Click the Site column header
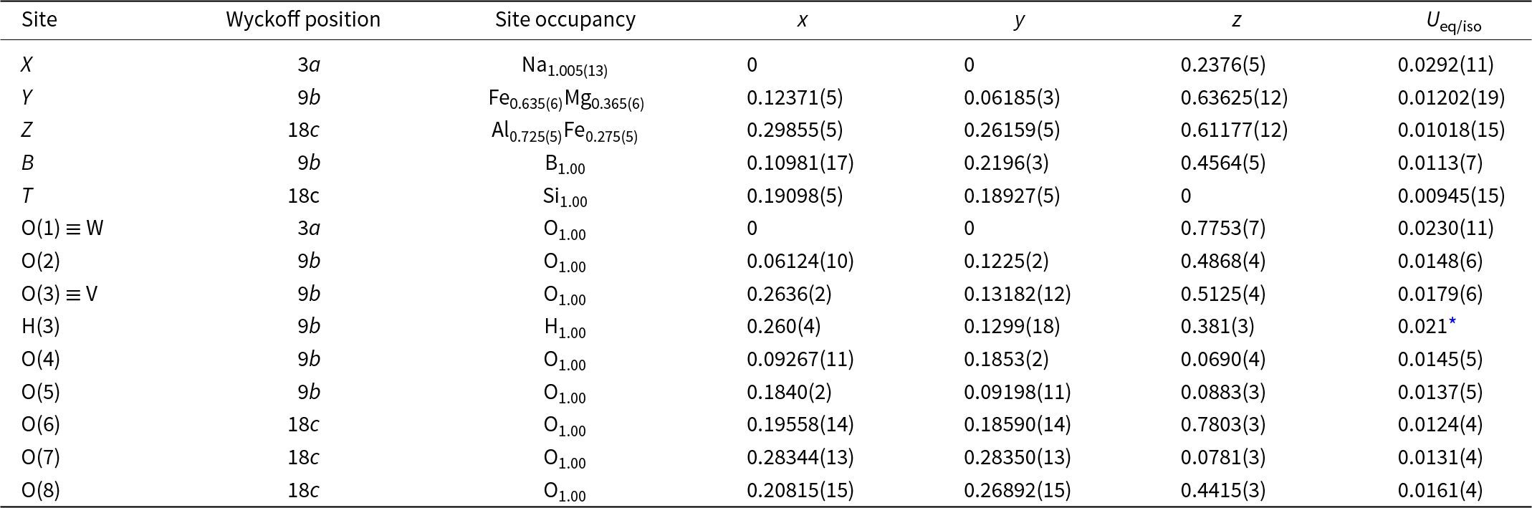This screenshot has width=1532, height=508. [39, 19]
